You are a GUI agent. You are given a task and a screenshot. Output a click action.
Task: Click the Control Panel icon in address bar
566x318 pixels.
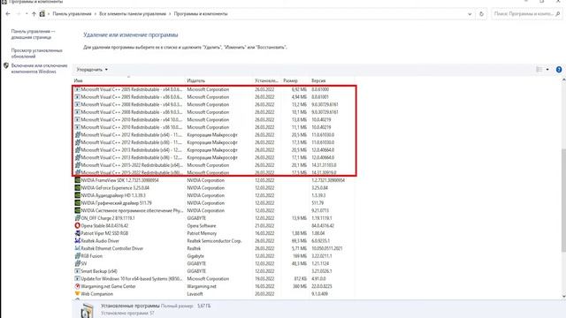coord(42,14)
